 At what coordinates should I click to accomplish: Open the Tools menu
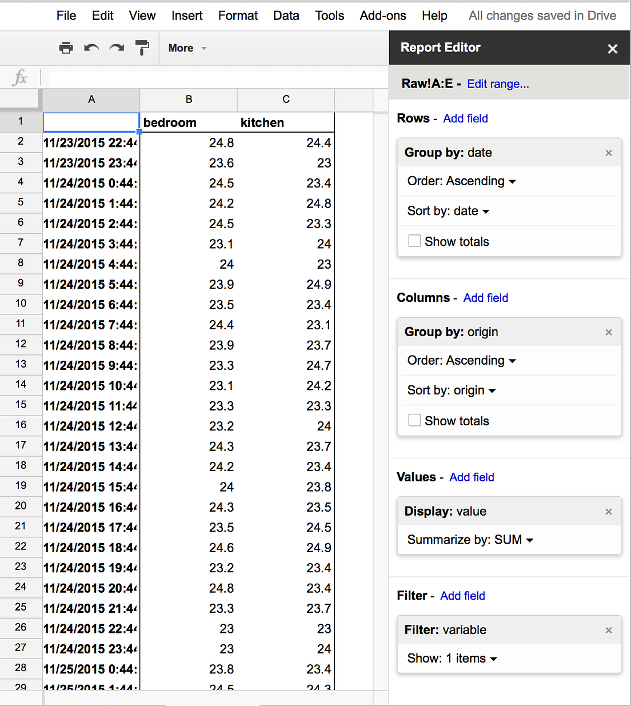click(330, 15)
